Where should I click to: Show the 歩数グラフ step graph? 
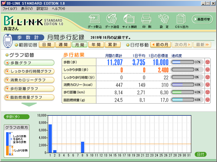(x=29, y=63)
